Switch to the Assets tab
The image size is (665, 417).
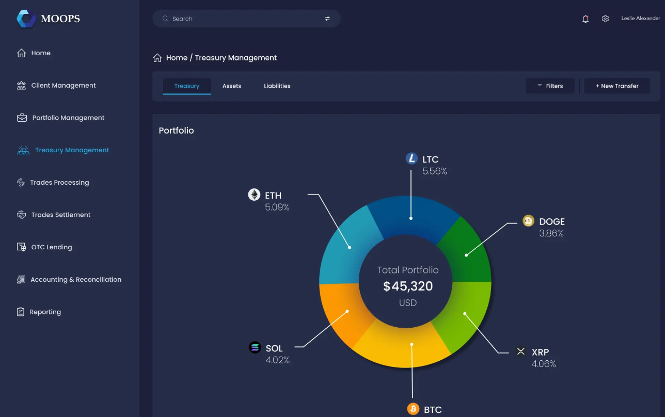point(231,86)
